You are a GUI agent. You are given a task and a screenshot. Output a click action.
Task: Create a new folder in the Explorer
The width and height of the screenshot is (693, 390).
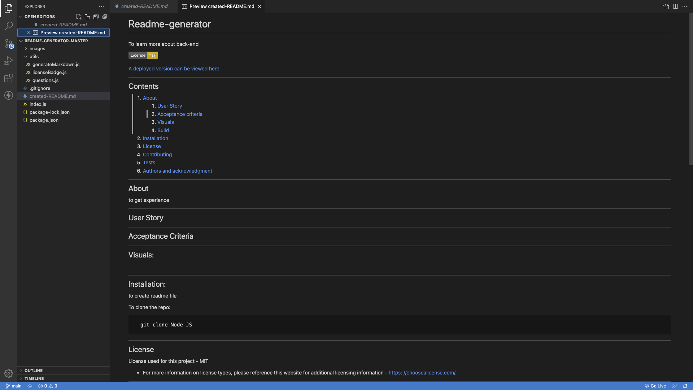(x=87, y=17)
